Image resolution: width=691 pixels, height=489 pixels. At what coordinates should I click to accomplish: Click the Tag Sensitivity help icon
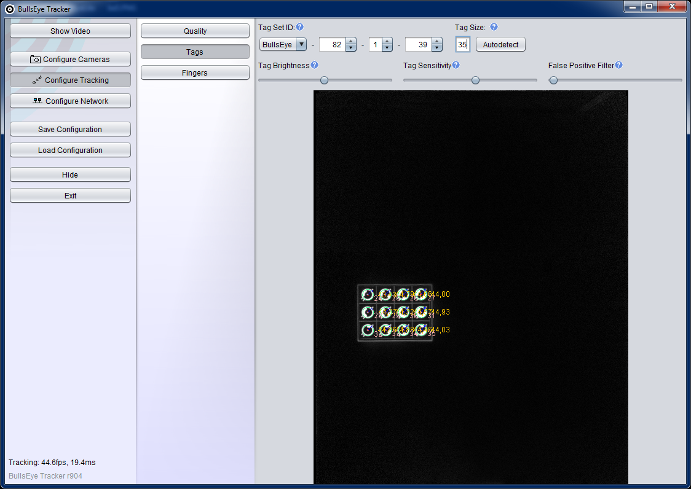pyautogui.click(x=456, y=65)
